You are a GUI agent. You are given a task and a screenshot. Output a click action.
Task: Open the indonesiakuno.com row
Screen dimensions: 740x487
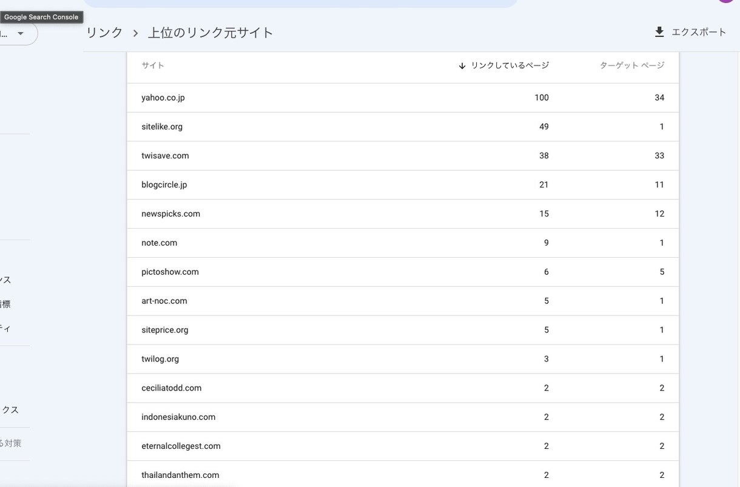tap(403, 417)
